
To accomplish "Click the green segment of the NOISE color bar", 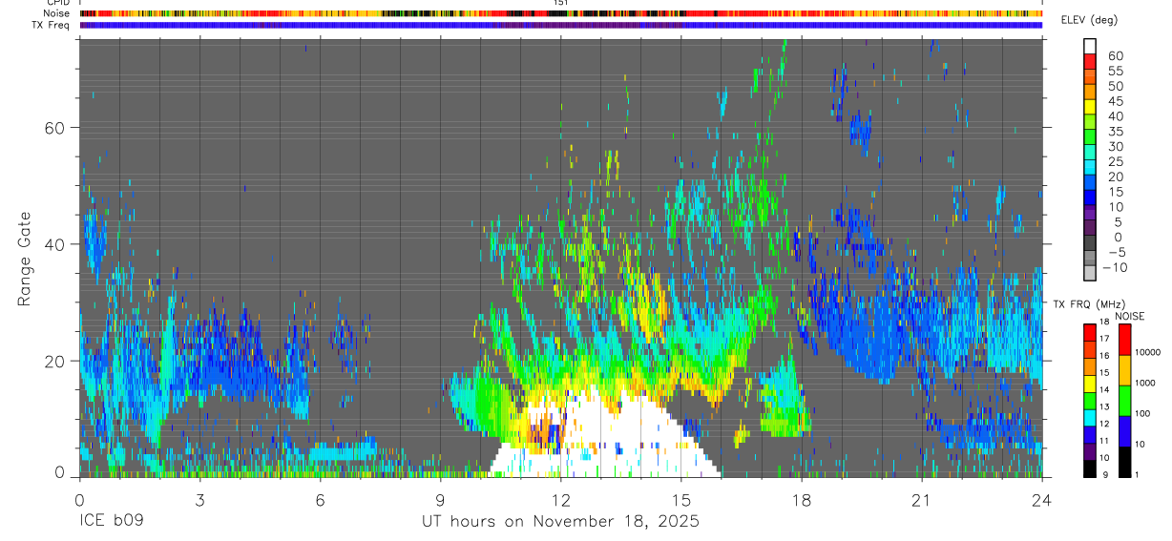I will (x=1124, y=400).
